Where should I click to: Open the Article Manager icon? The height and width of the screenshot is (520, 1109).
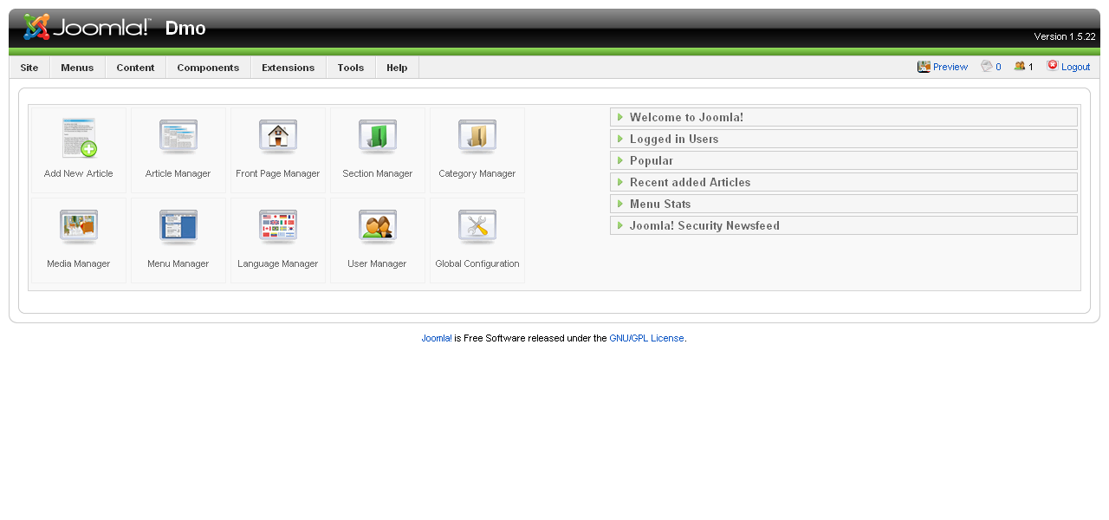178,138
